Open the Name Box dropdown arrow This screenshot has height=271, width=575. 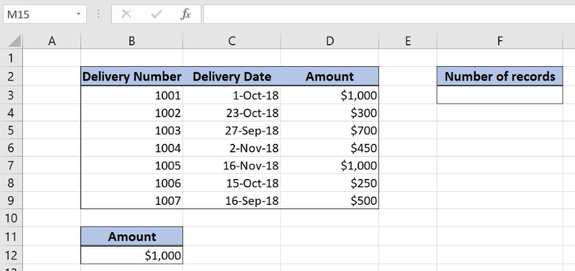tap(78, 14)
